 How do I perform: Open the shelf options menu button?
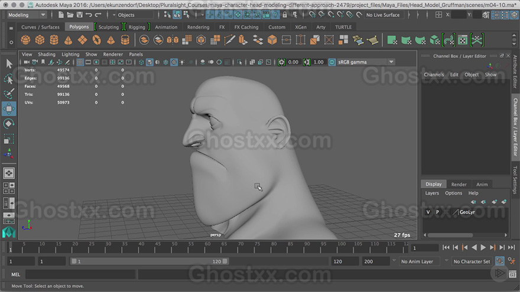pyautogui.click(x=11, y=42)
